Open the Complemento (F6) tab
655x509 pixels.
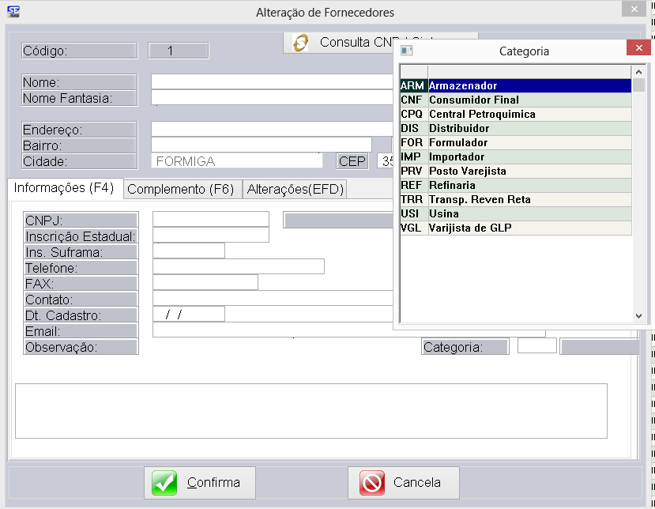tap(180, 189)
